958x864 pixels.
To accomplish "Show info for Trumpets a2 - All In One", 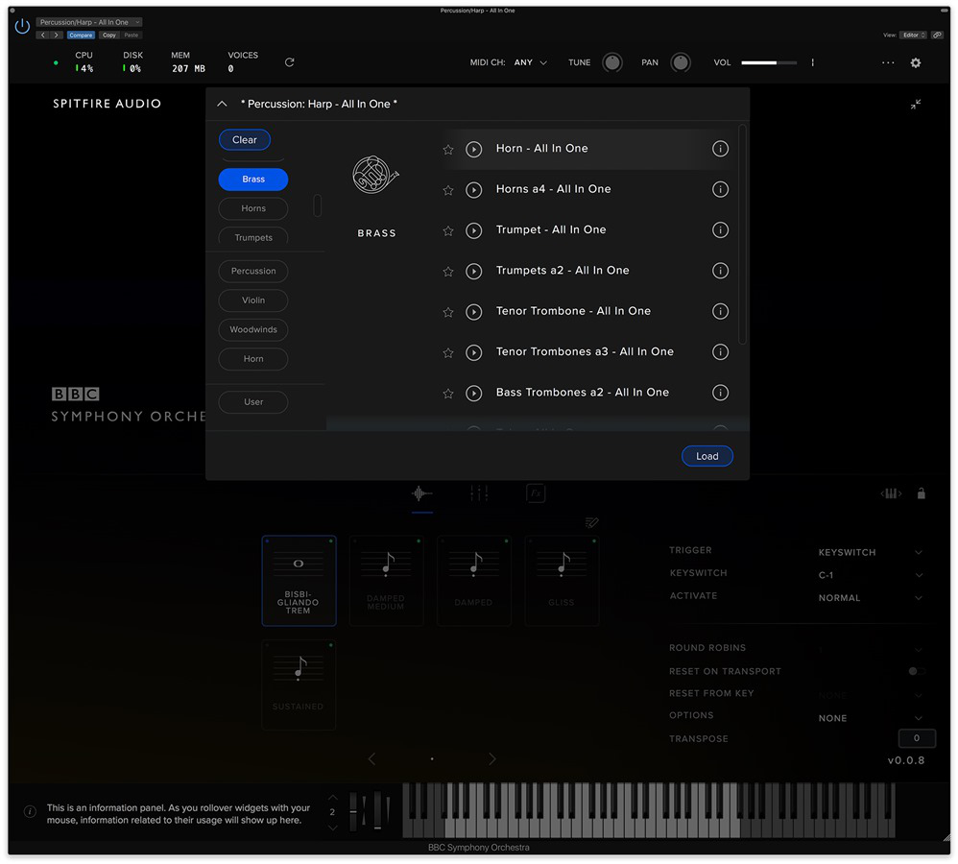I will click(x=720, y=271).
